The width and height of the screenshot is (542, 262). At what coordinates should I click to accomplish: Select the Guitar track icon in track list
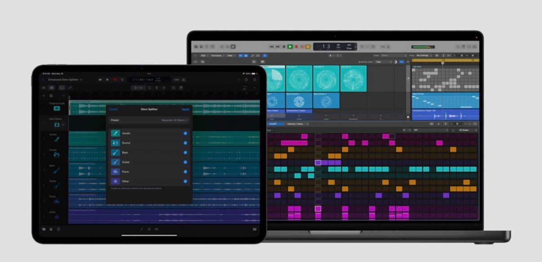click(57, 186)
